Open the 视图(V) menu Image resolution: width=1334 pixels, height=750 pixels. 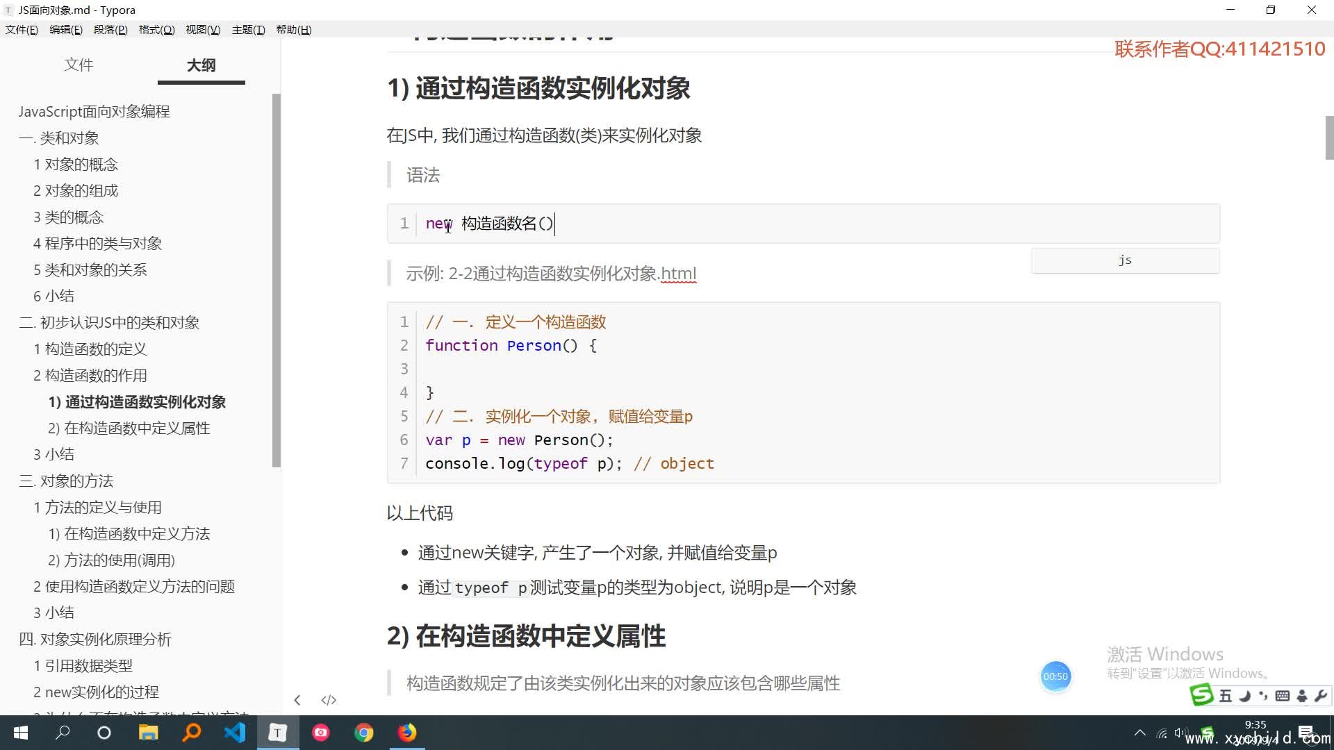click(203, 30)
